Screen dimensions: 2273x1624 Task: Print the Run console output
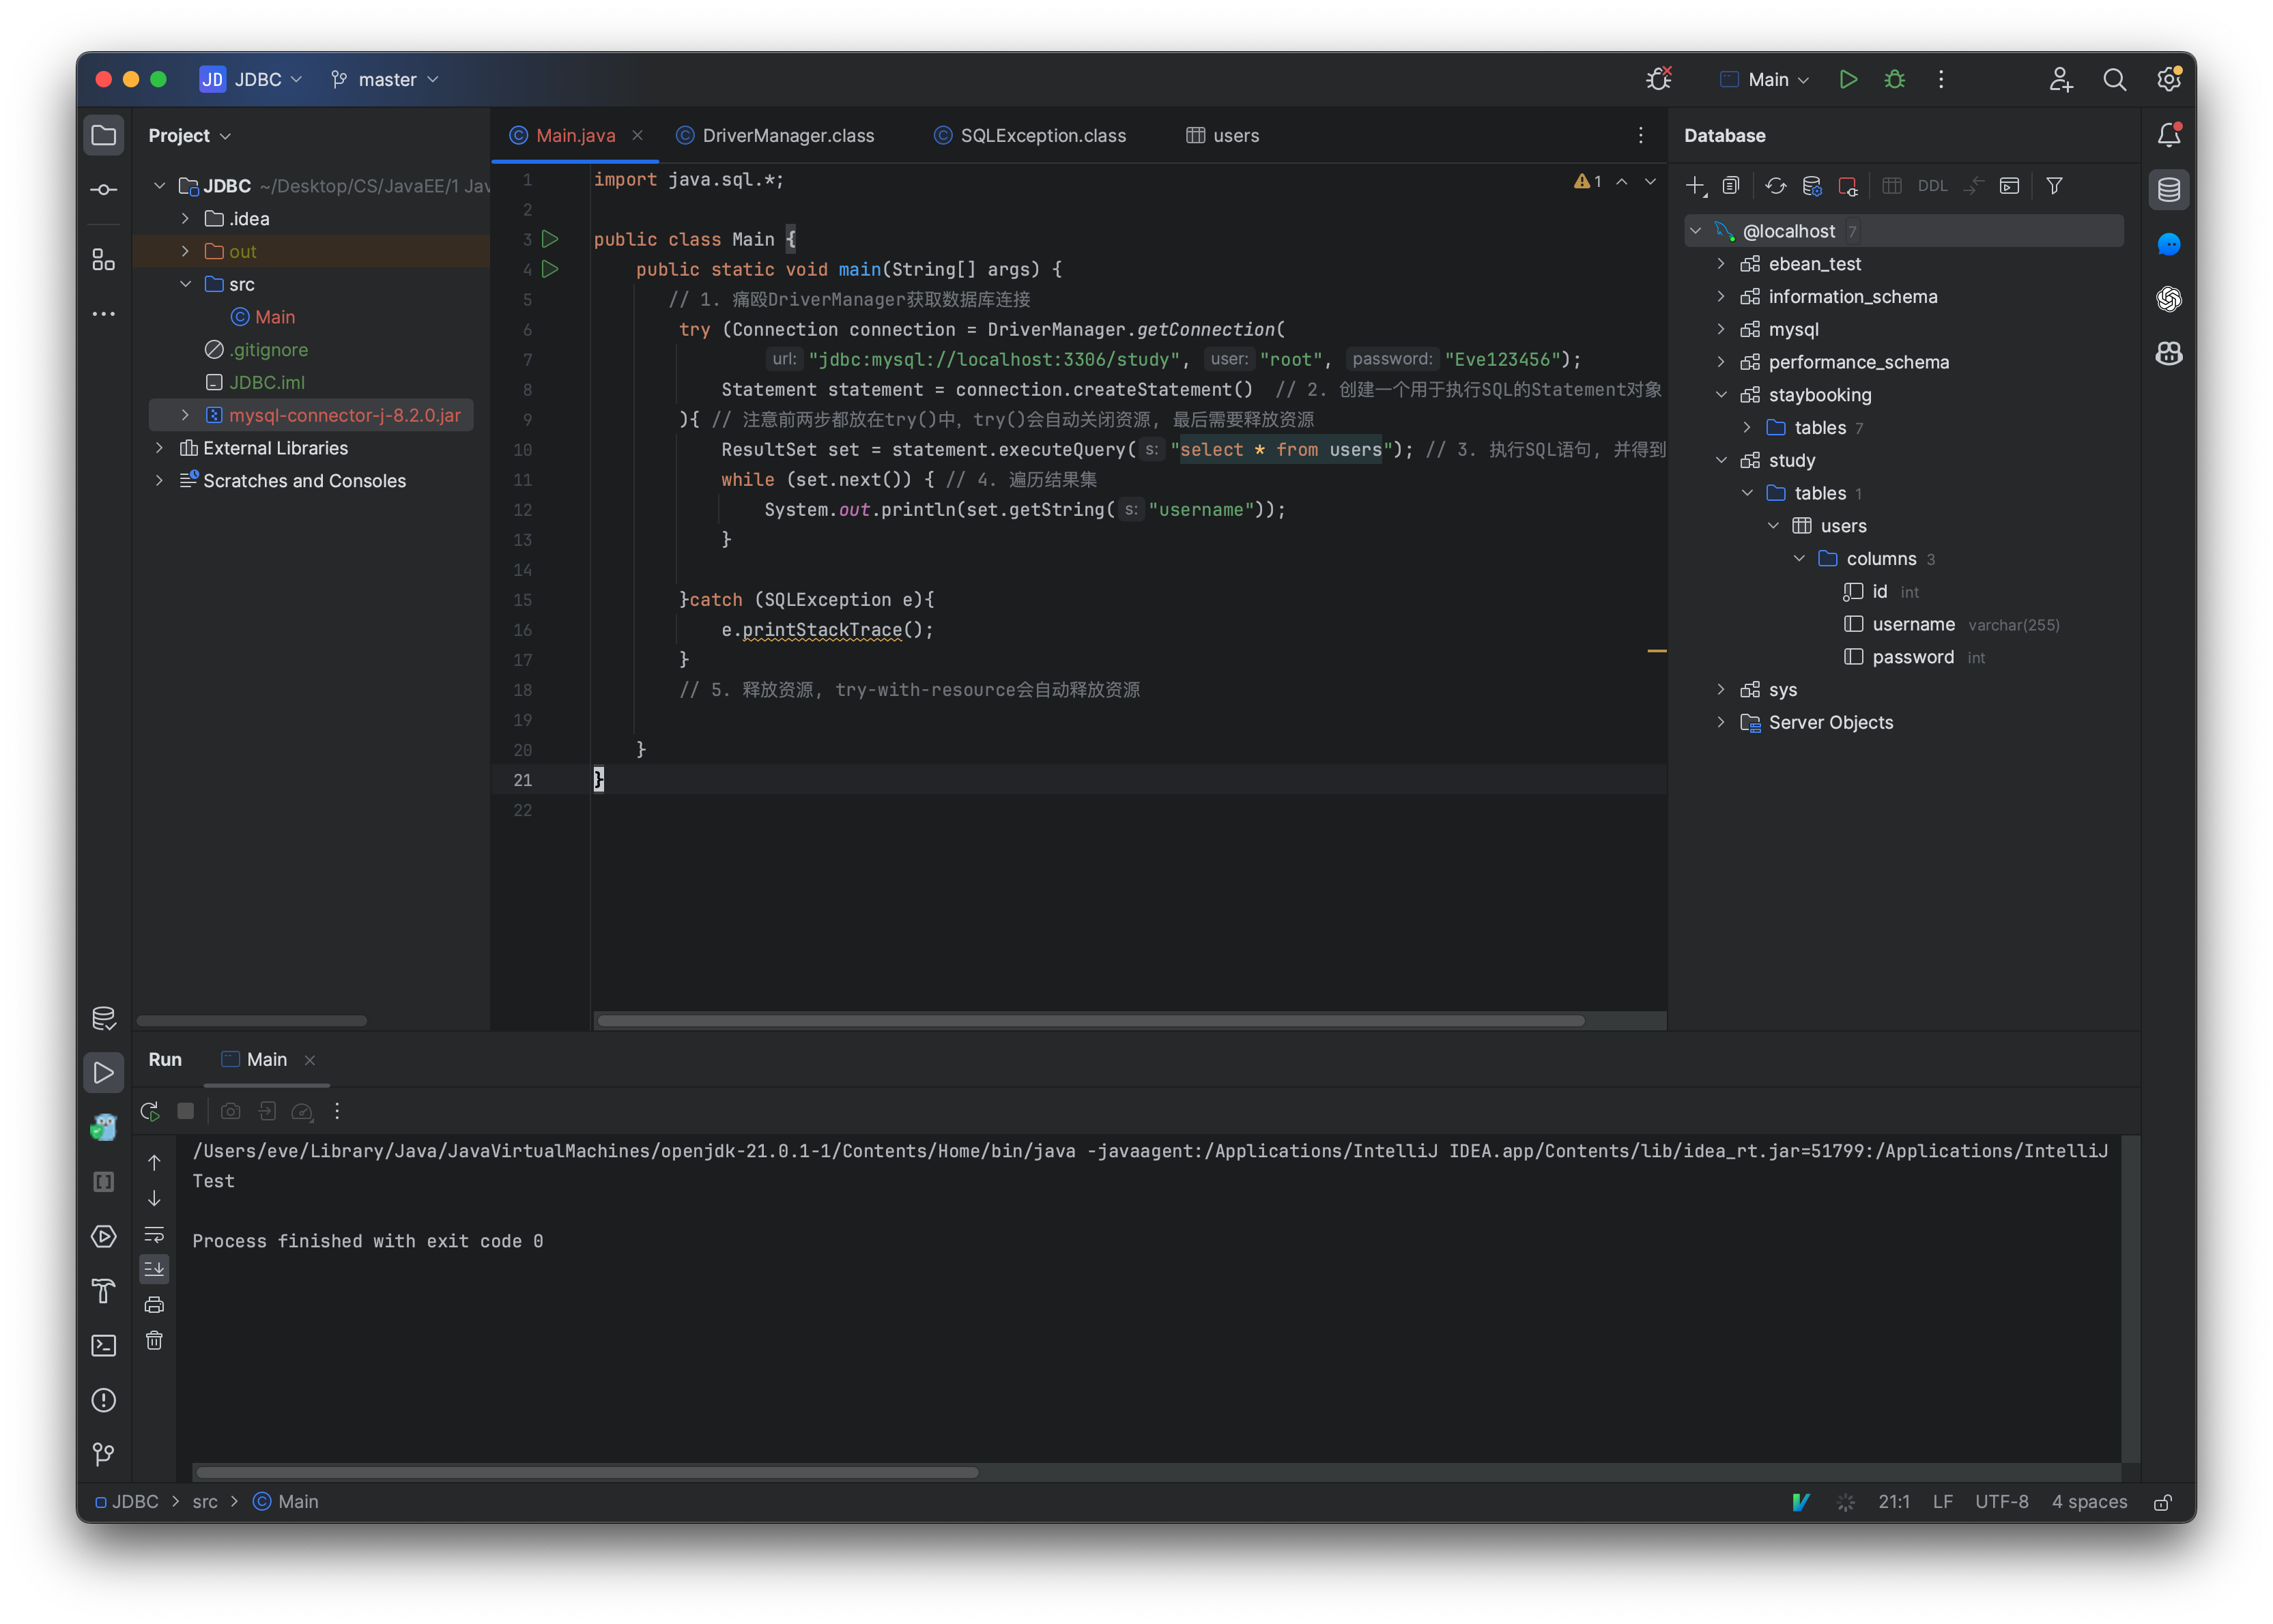click(x=154, y=1304)
